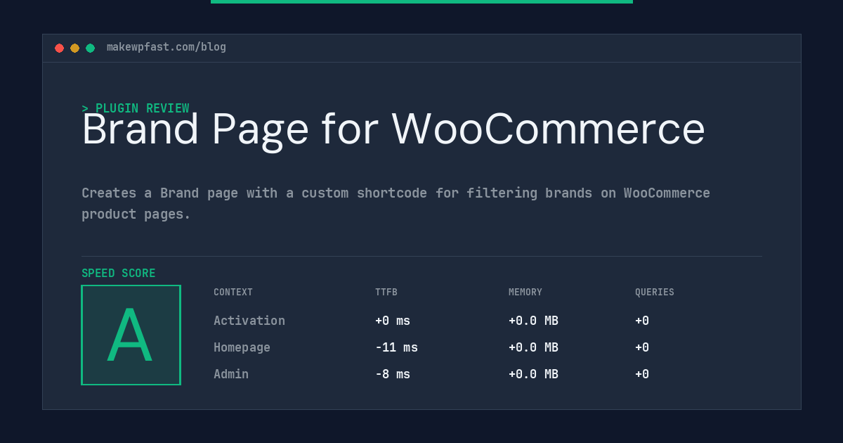Image resolution: width=843 pixels, height=443 pixels.
Task: Click the grade A score box
Action: click(131, 335)
